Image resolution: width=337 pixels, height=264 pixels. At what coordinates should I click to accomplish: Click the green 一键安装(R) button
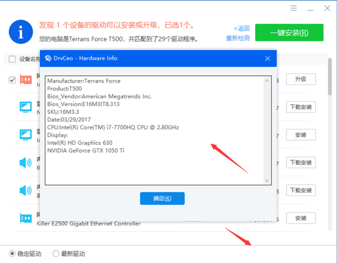(289, 33)
